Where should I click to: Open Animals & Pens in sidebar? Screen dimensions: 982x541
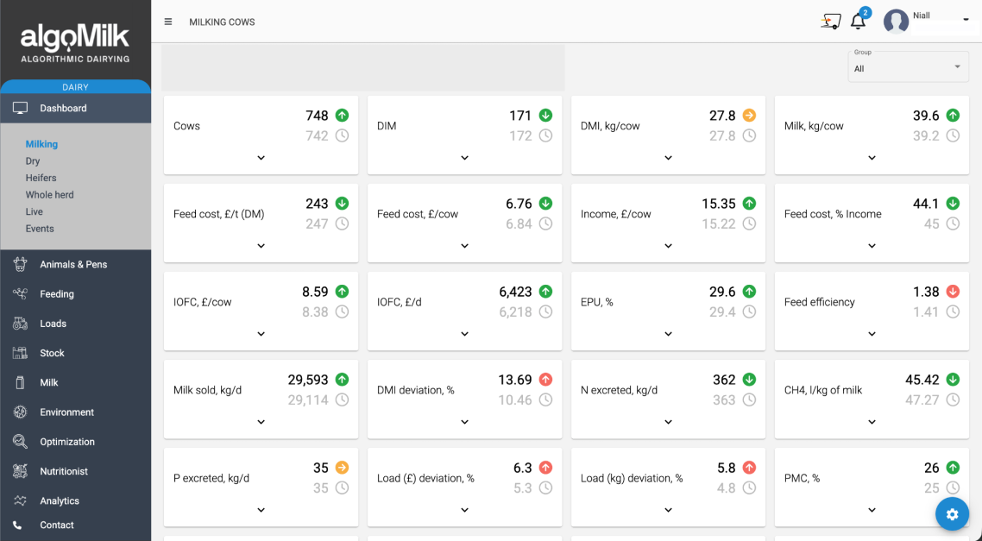tap(73, 265)
